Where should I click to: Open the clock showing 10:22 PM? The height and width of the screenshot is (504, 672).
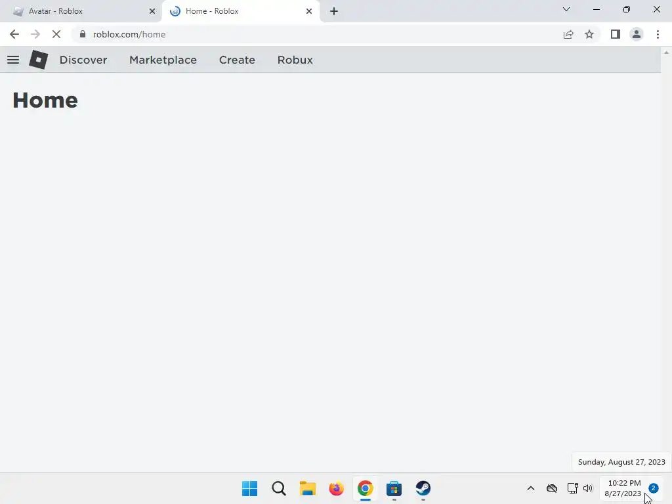click(x=623, y=488)
